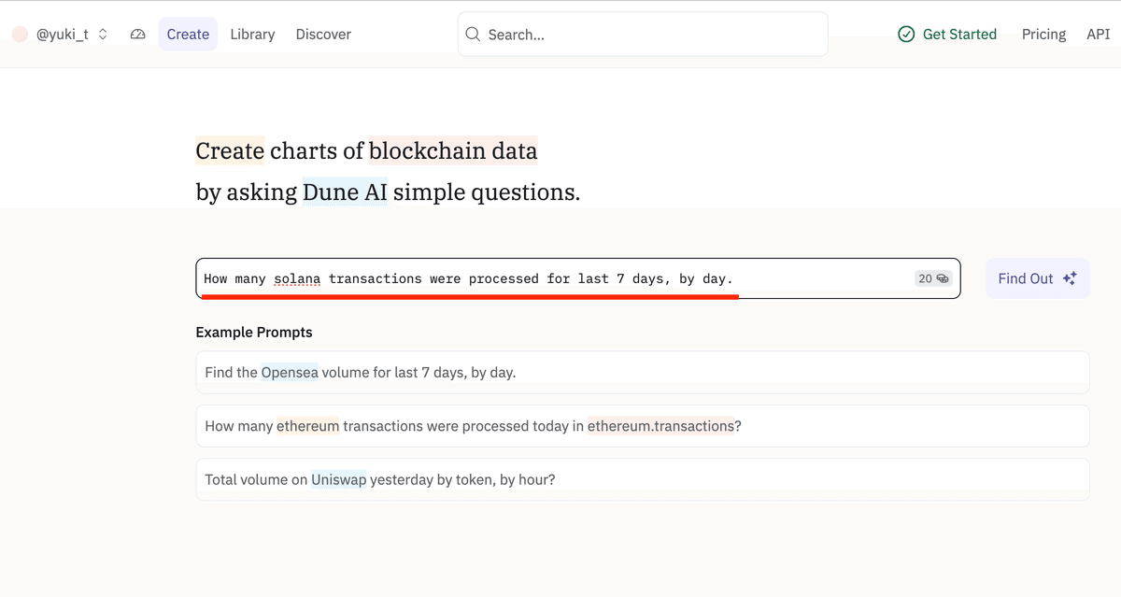This screenshot has width=1121, height=597.
Task: Choose the ethereum transactions example prompt
Action: (643, 426)
